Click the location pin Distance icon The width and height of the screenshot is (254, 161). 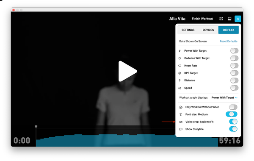click(179, 80)
